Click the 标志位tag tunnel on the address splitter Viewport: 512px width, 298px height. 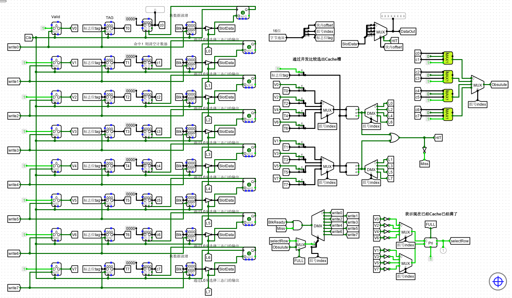(325, 38)
